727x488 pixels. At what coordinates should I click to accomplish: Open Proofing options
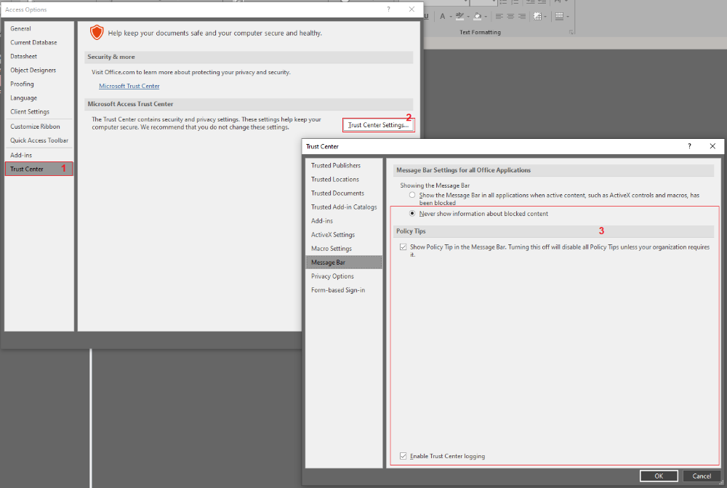pyautogui.click(x=39, y=84)
